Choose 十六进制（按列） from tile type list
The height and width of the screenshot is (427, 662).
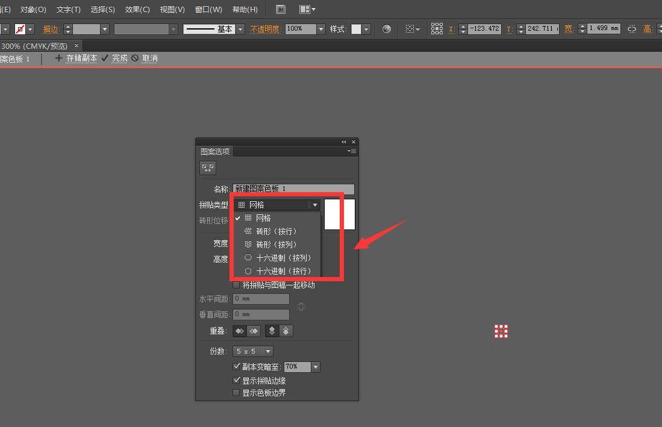click(x=283, y=258)
